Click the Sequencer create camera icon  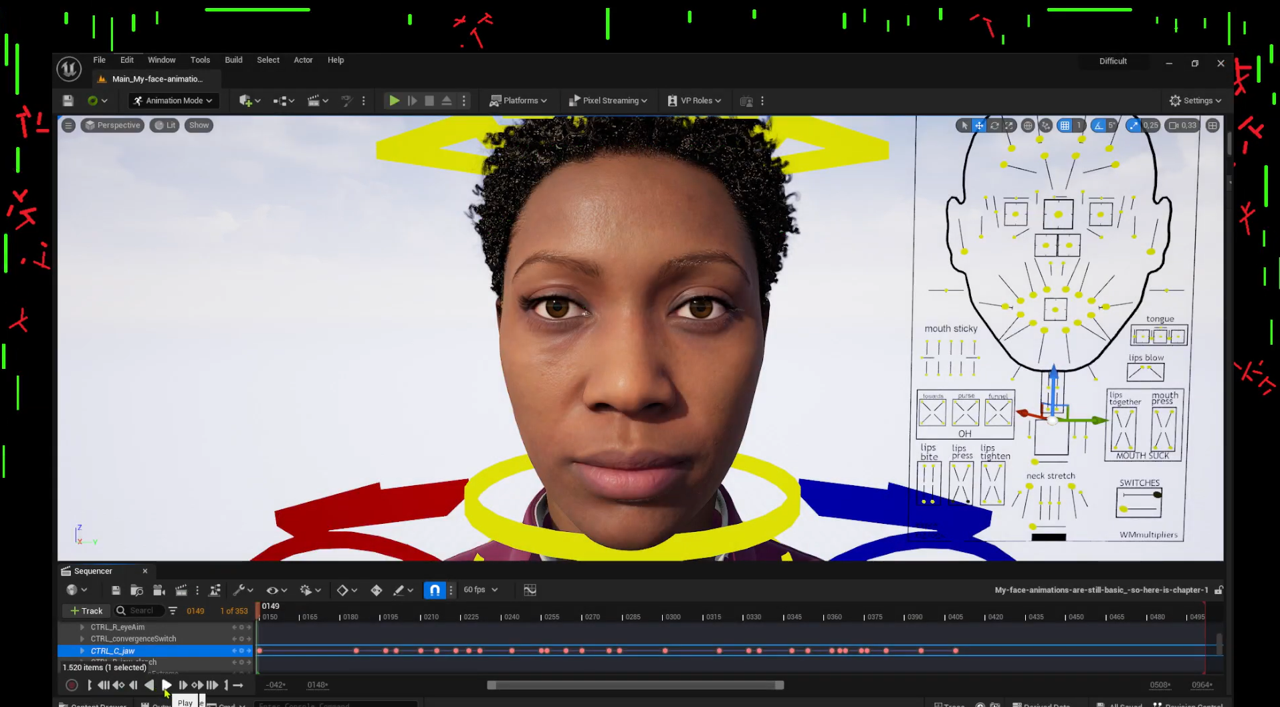click(x=158, y=590)
